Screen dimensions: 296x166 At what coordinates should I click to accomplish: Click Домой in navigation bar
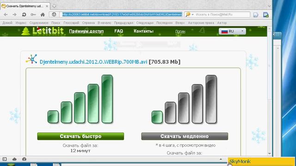(x=7, y=23)
